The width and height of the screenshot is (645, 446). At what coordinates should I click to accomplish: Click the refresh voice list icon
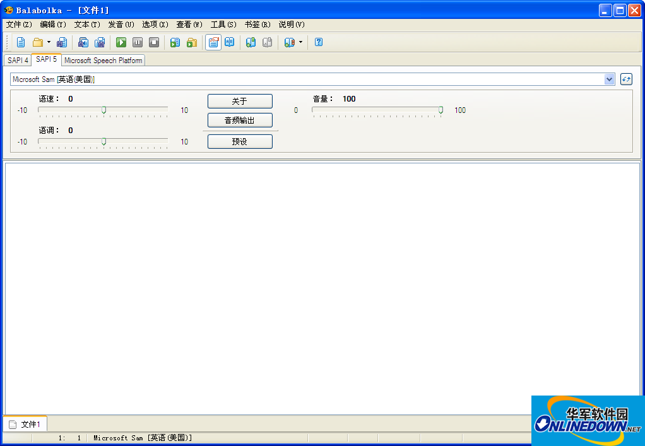coord(626,79)
